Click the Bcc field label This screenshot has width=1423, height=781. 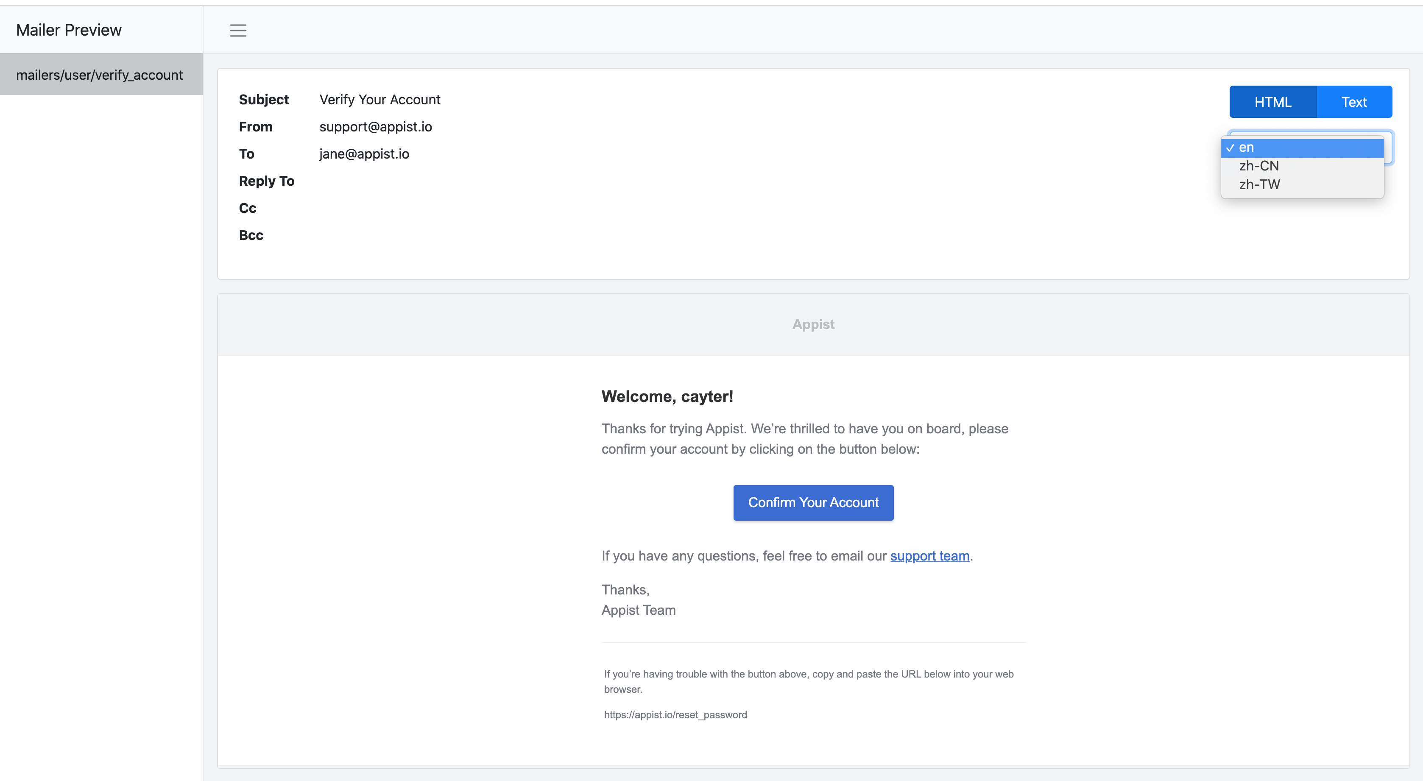pyautogui.click(x=251, y=235)
